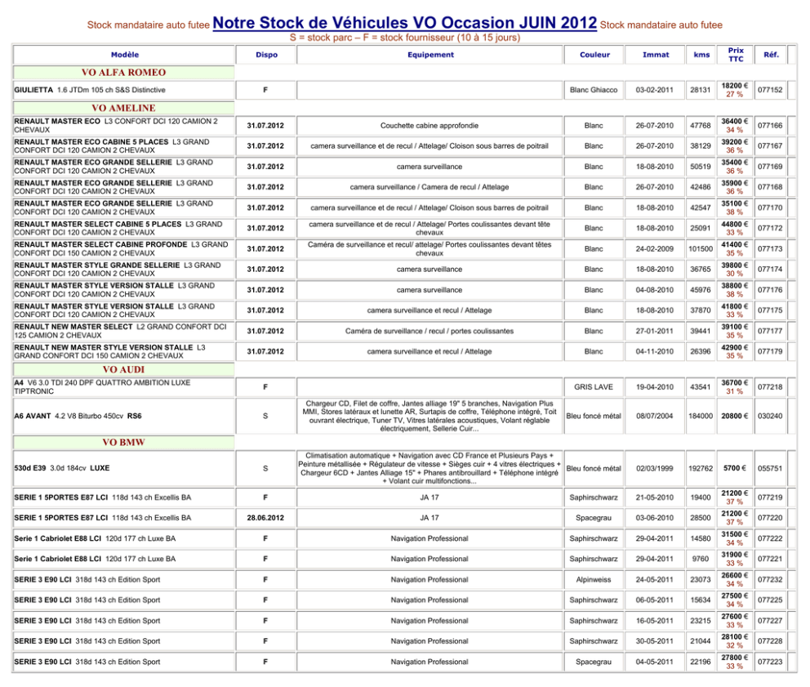Image resolution: width=810 pixels, height=687 pixels.
Task: Click the VO AUDI section heading
Action: (x=123, y=369)
